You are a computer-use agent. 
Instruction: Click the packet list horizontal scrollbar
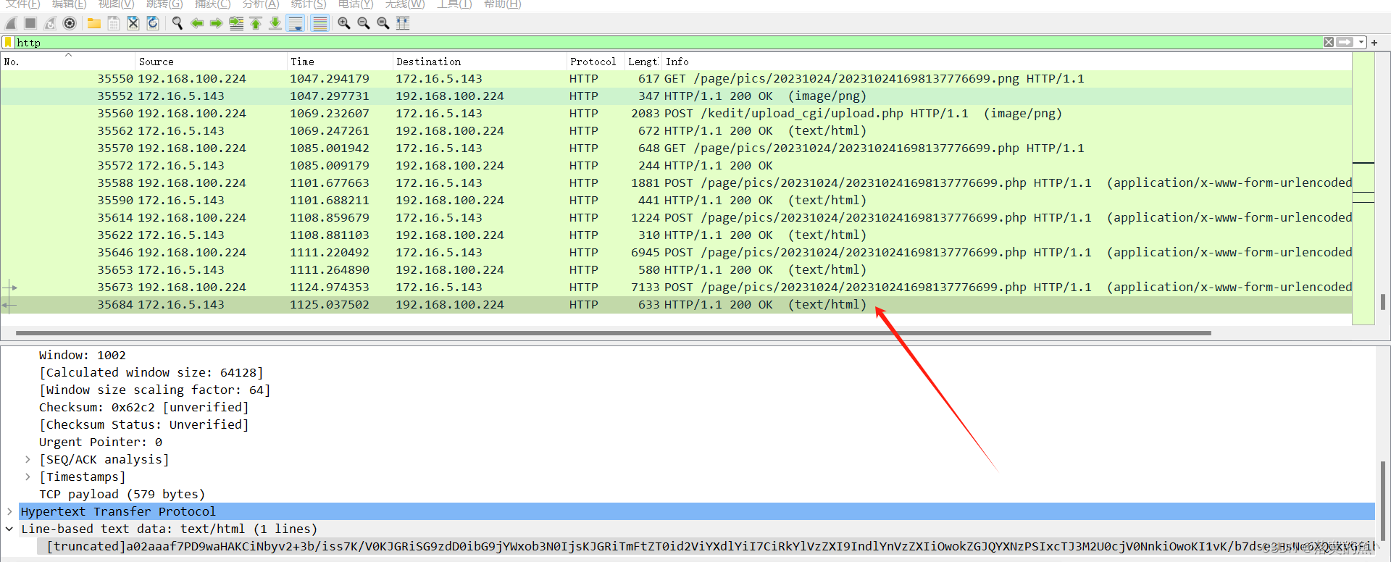[614, 333]
